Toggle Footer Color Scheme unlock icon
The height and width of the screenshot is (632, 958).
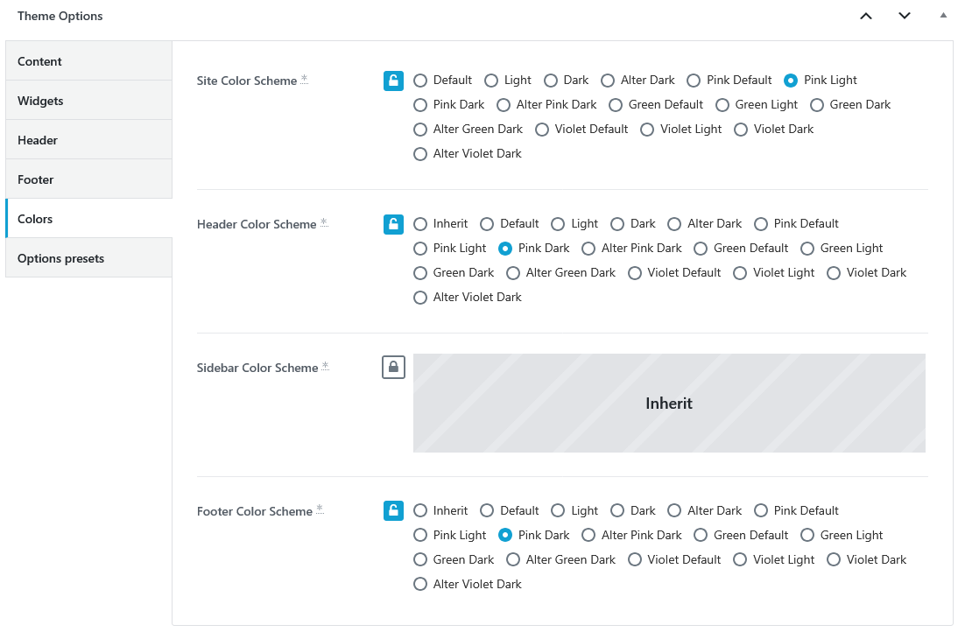[x=393, y=511]
